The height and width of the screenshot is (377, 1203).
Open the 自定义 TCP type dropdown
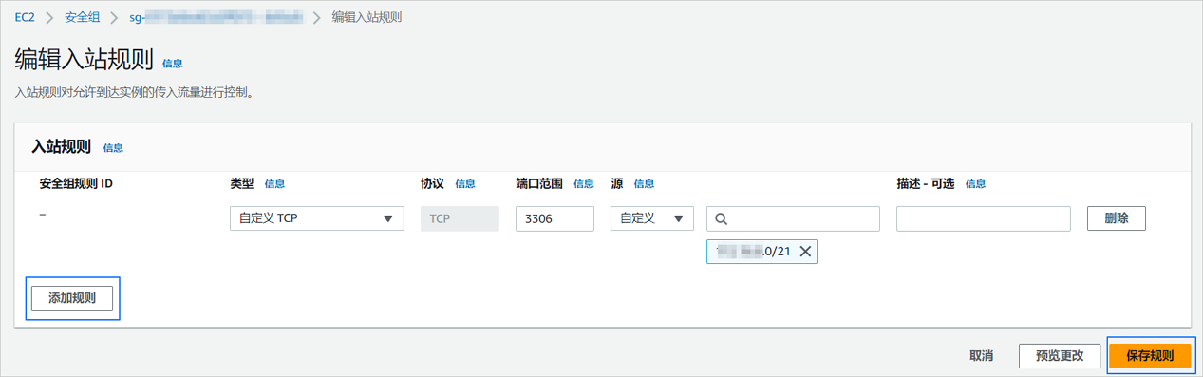click(316, 218)
